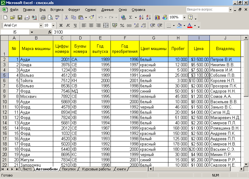249x179 pixels.
Task: Click Merge and Center icon
Action: (x=106, y=25)
